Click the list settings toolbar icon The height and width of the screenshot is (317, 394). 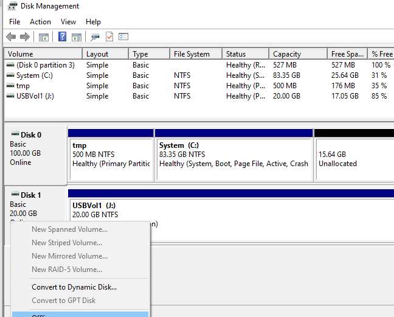123,37
